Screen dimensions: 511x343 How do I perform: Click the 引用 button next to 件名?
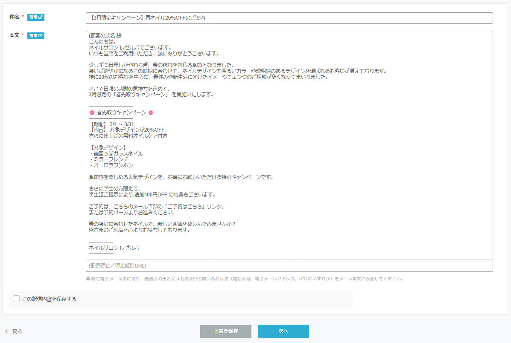click(x=35, y=17)
